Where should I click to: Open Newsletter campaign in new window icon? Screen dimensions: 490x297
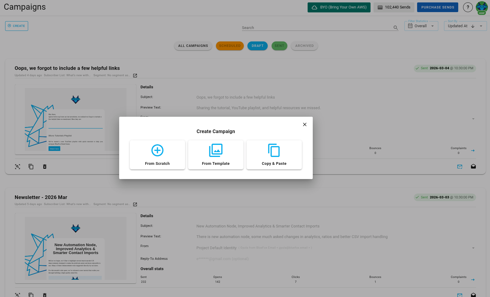pos(135,204)
